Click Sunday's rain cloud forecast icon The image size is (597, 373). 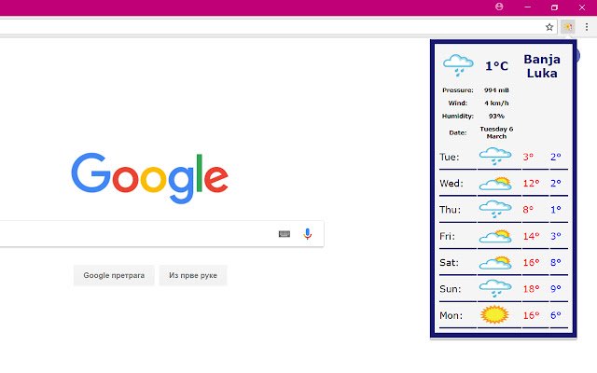pos(495,288)
